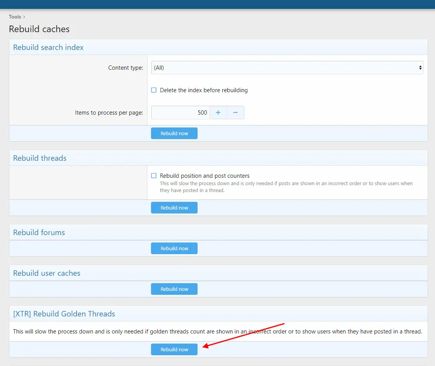Image resolution: width=435 pixels, height=366 pixels.
Task: Click the Rebuild caches page title
Action: 39,29
